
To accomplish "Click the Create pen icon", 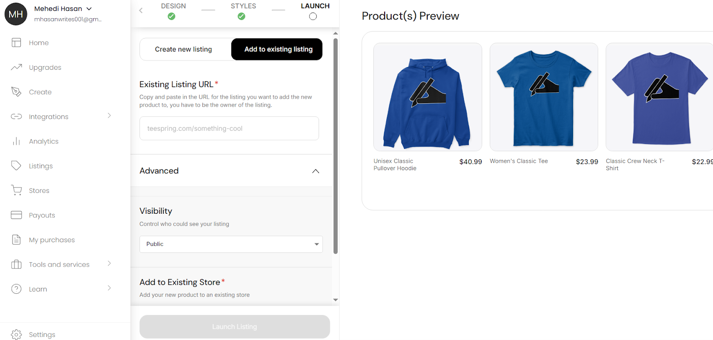I will pyautogui.click(x=16, y=92).
